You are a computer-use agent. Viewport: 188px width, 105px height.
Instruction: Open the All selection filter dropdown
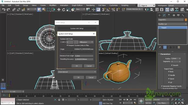pyautogui.click(x=31, y=9)
